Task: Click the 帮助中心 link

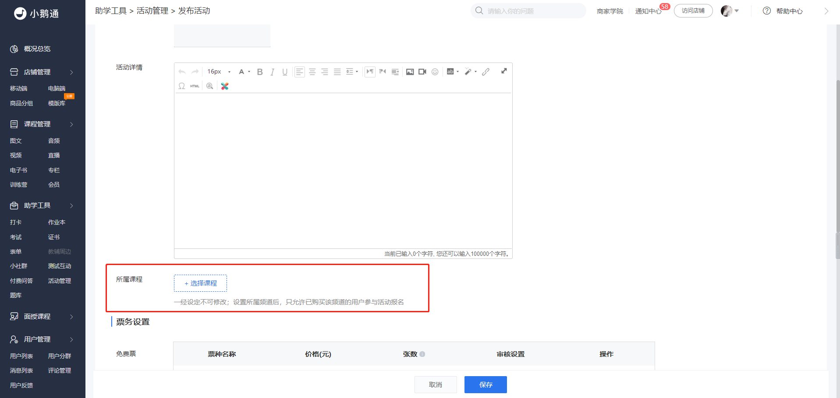Action: click(x=790, y=11)
